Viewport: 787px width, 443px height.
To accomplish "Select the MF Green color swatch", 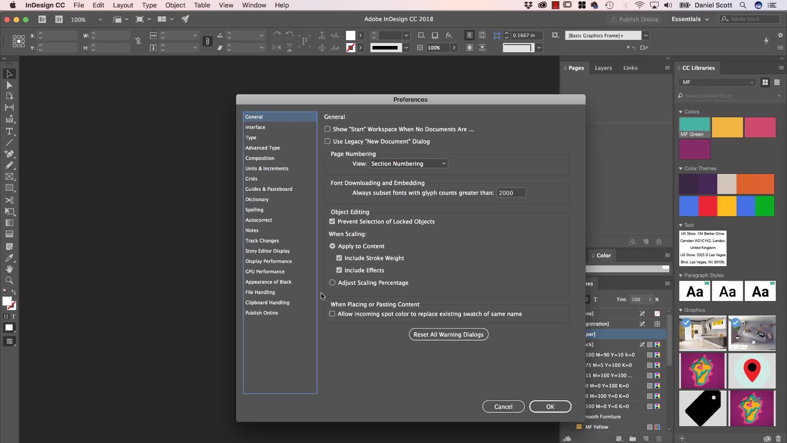I will coord(694,128).
